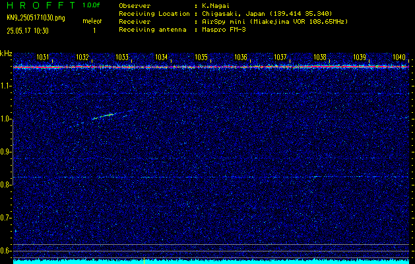The height and width of the screenshot is (264, 415).
Task: Click the Receiving antenna label
Action: 152,30
